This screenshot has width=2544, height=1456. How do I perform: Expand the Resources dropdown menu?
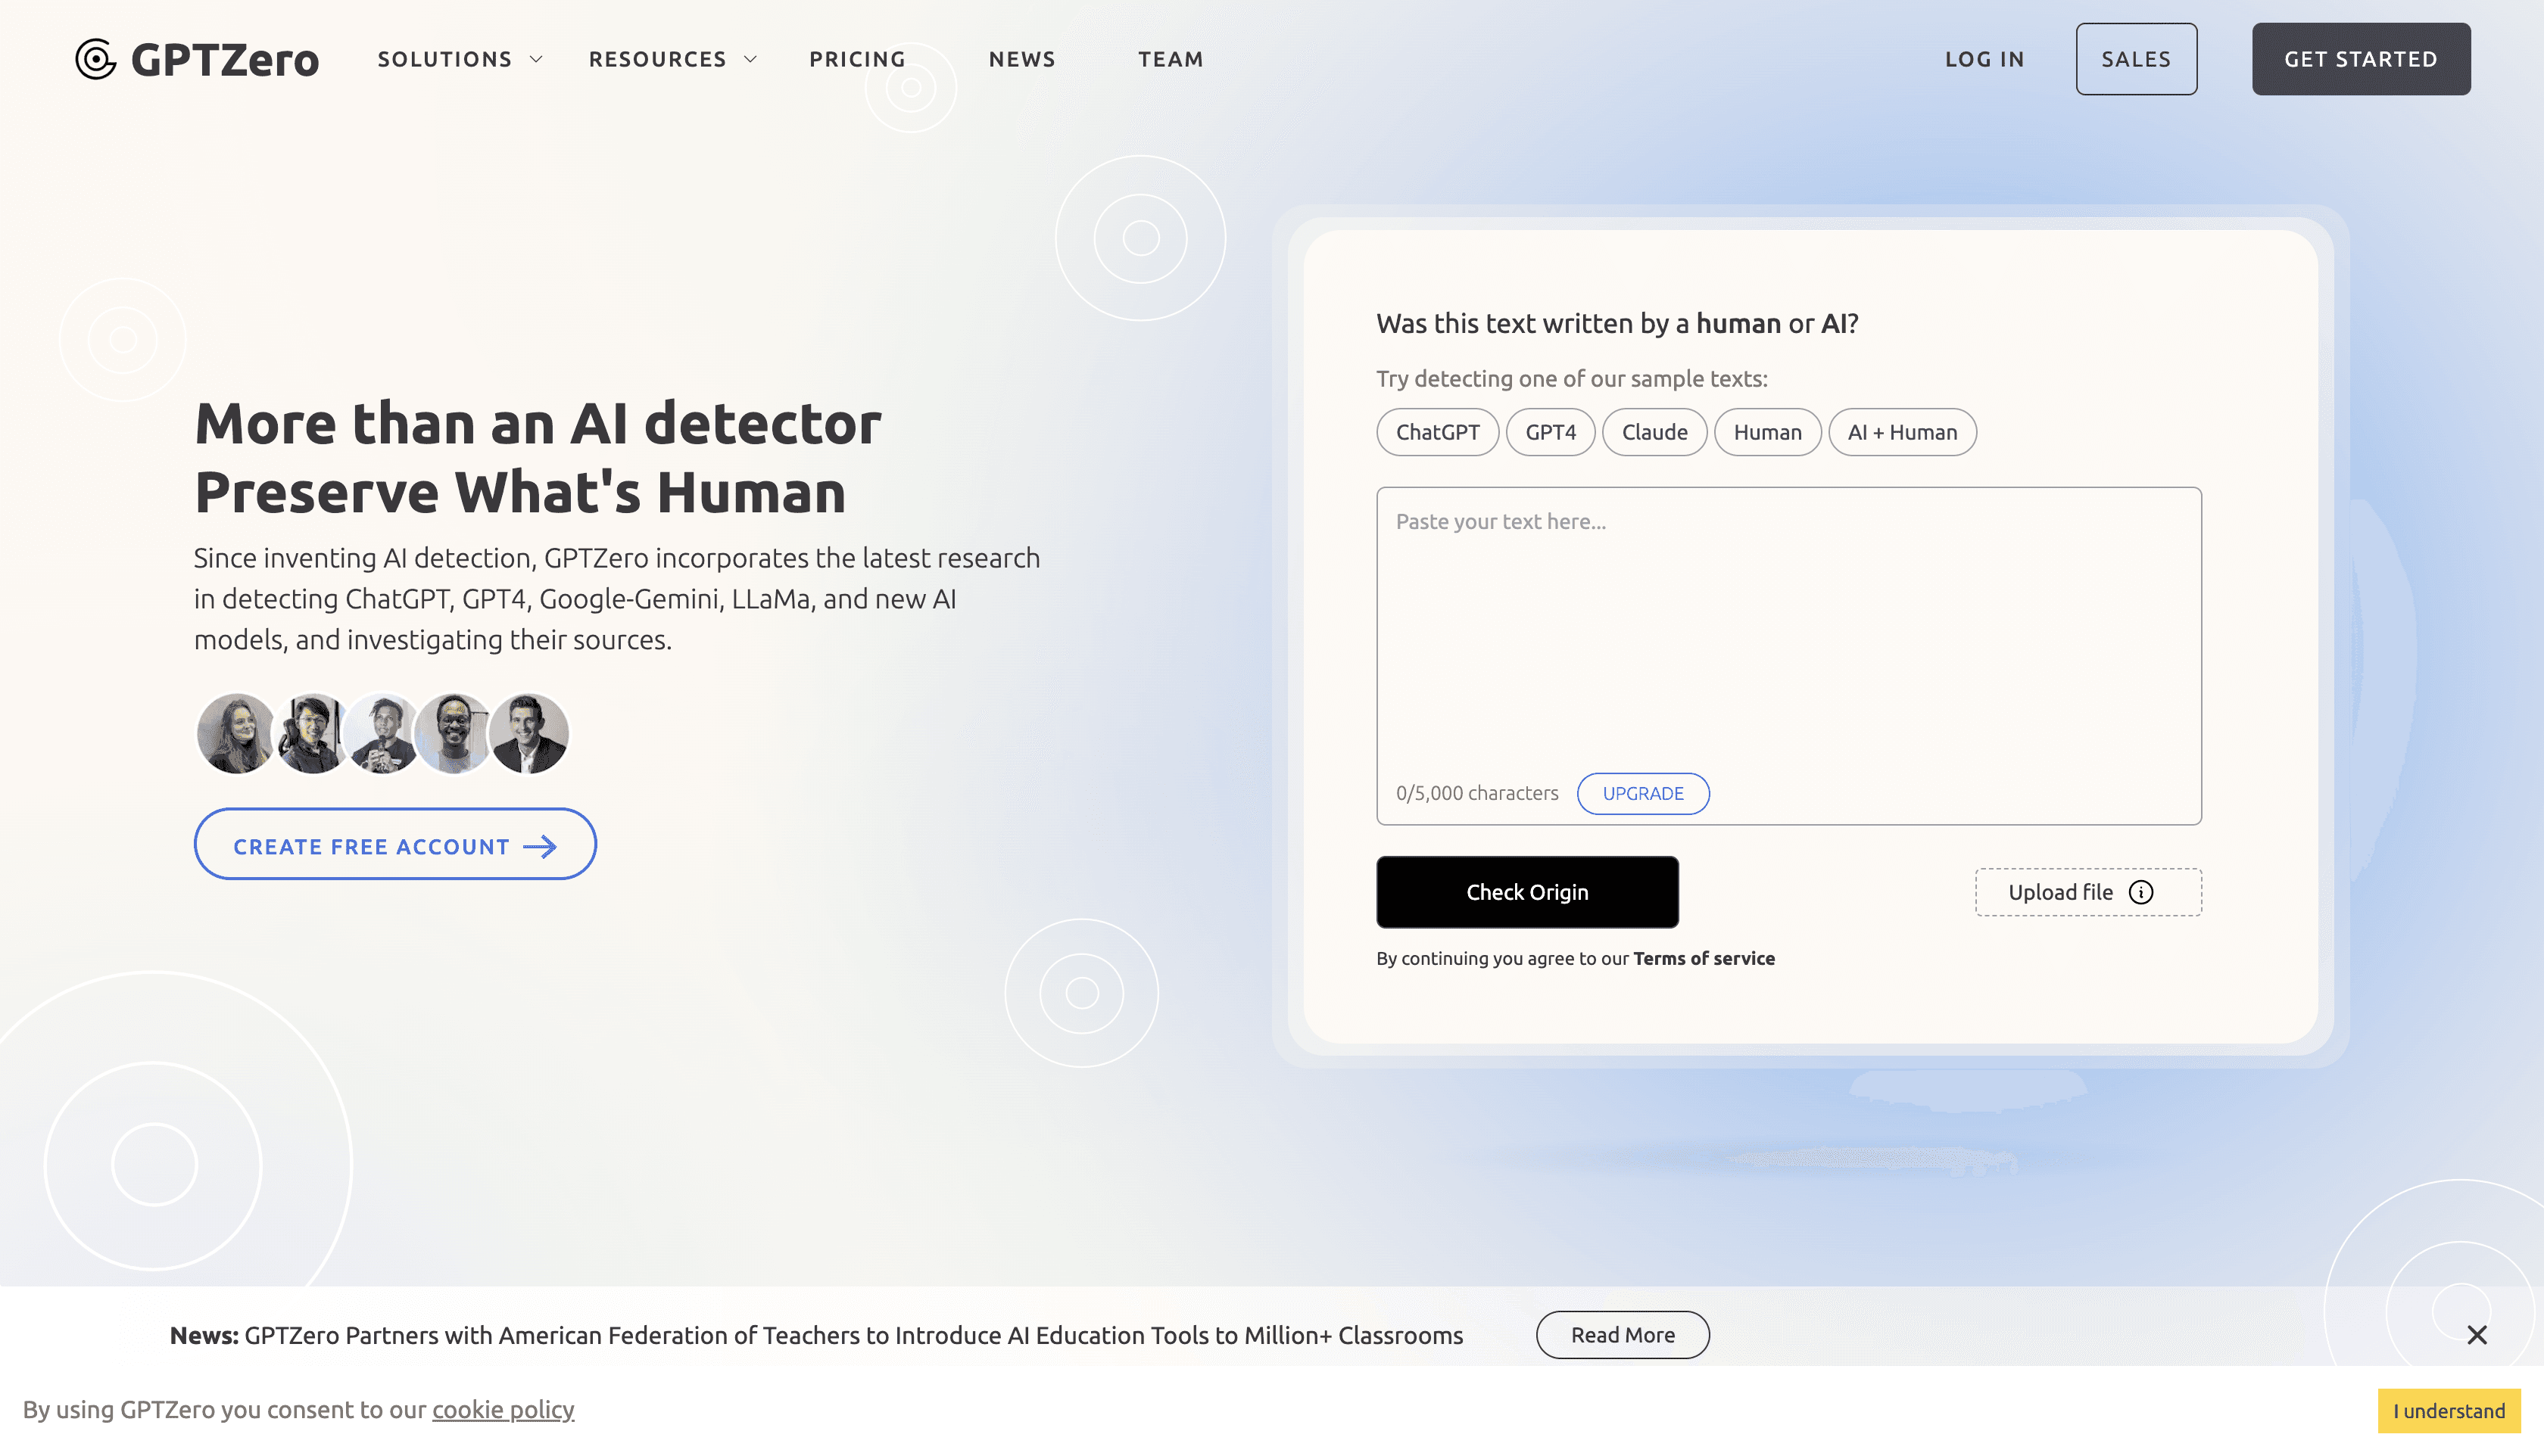pyautogui.click(x=671, y=59)
